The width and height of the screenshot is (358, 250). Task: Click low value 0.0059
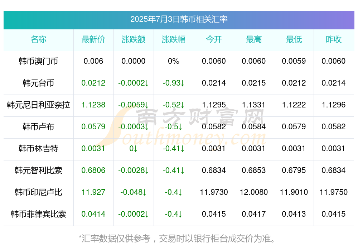tap(294, 61)
